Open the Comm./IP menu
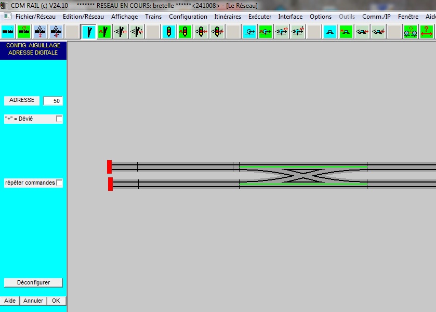The height and width of the screenshot is (312, 436). point(376,17)
